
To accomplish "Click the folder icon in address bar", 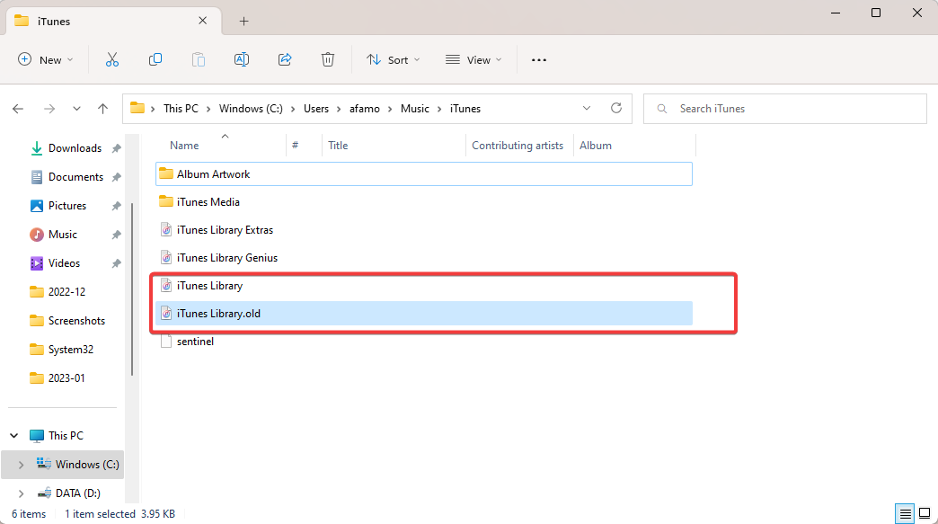I will point(137,108).
